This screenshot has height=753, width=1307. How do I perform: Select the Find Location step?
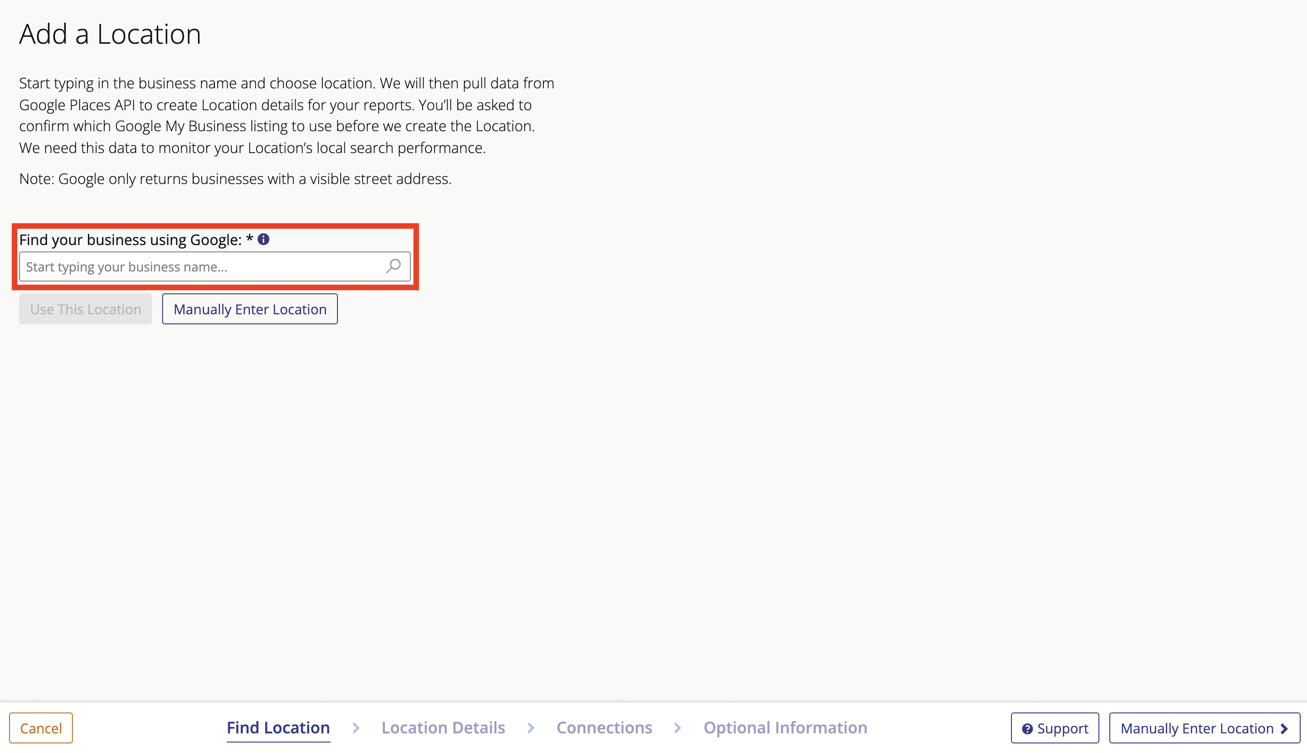[278, 727]
